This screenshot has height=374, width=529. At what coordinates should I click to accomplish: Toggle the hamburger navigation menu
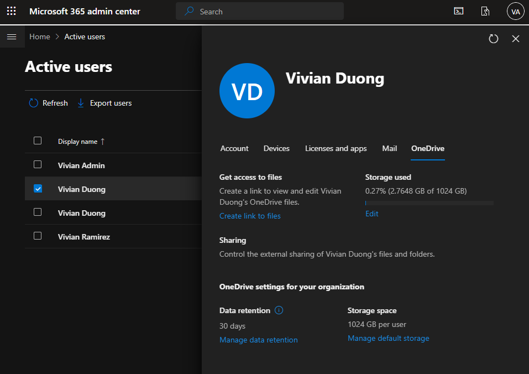[x=12, y=37]
